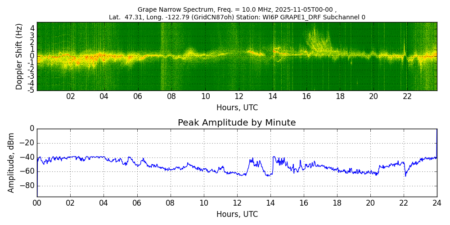
Task: Select the −80 tick label on amplitude axis
Action: [x=28, y=186]
